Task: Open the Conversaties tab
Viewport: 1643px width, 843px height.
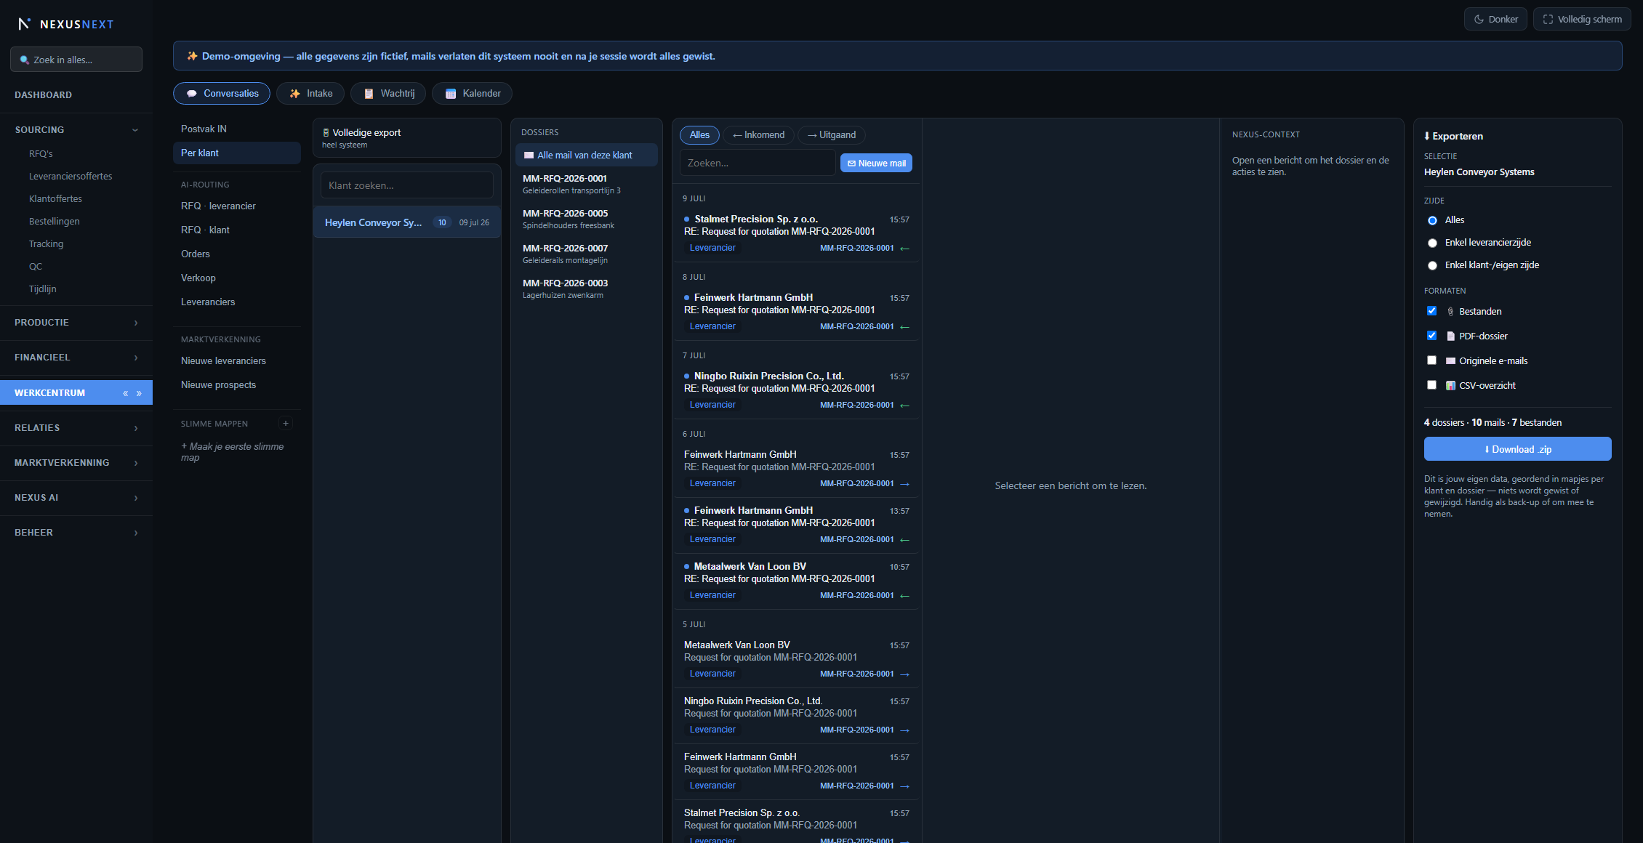Action: 222,94
